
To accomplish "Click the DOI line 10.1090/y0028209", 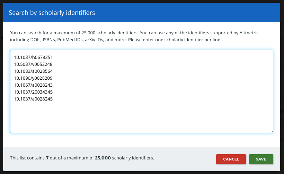I will click(33, 78).
